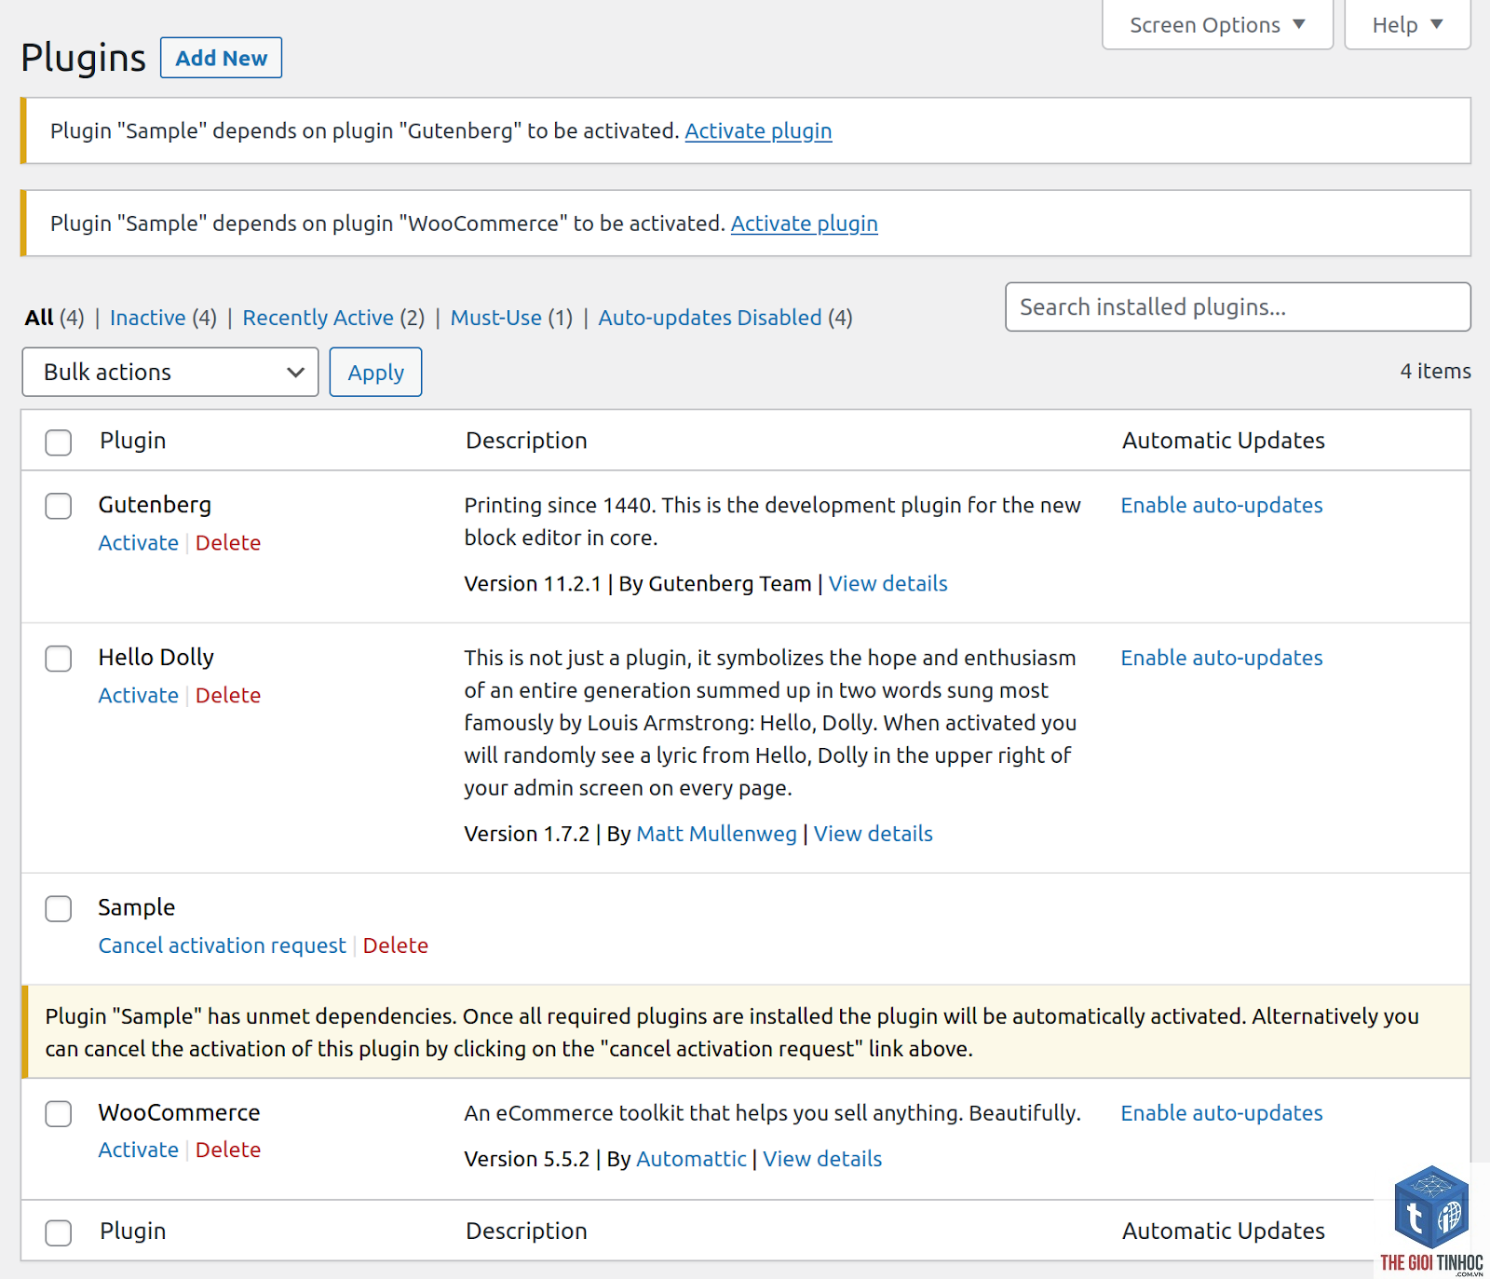This screenshot has height=1279, width=1490.
Task: Delete the Gutenberg plugin
Action: tap(228, 543)
